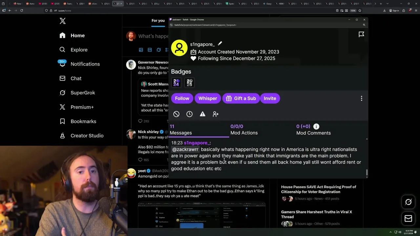Click the info icon next to Mod Comments
Screen dimensions: 420x236
tap(316, 127)
